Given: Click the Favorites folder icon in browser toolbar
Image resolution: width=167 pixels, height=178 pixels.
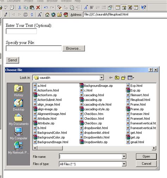Looking at the screenshot, I should (60, 15).
